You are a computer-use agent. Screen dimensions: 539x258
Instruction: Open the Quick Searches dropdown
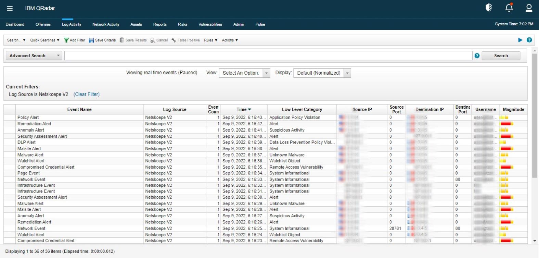pyautogui.click(x=45, y=40)
